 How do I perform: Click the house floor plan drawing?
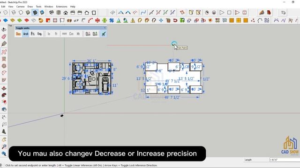pos(92,78)
